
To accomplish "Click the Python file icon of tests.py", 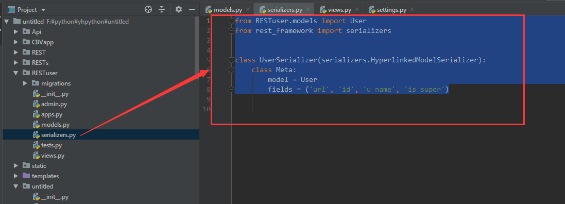I will pyautogui.click(x=36, y=145).
